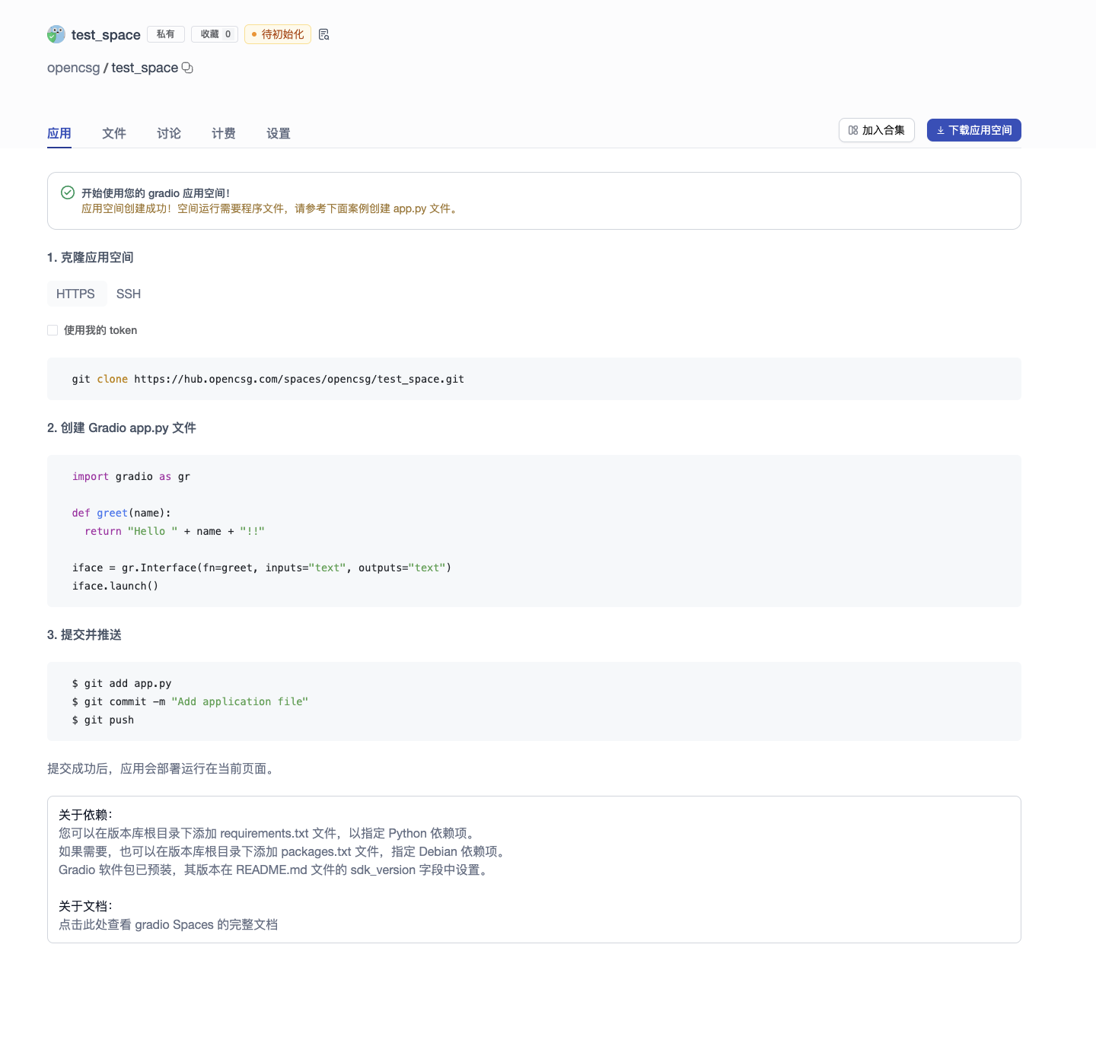Click the opencsg namespace link
This screenshot has height=1062, width=1096.
pyautogui.click(x=73, y=68)
